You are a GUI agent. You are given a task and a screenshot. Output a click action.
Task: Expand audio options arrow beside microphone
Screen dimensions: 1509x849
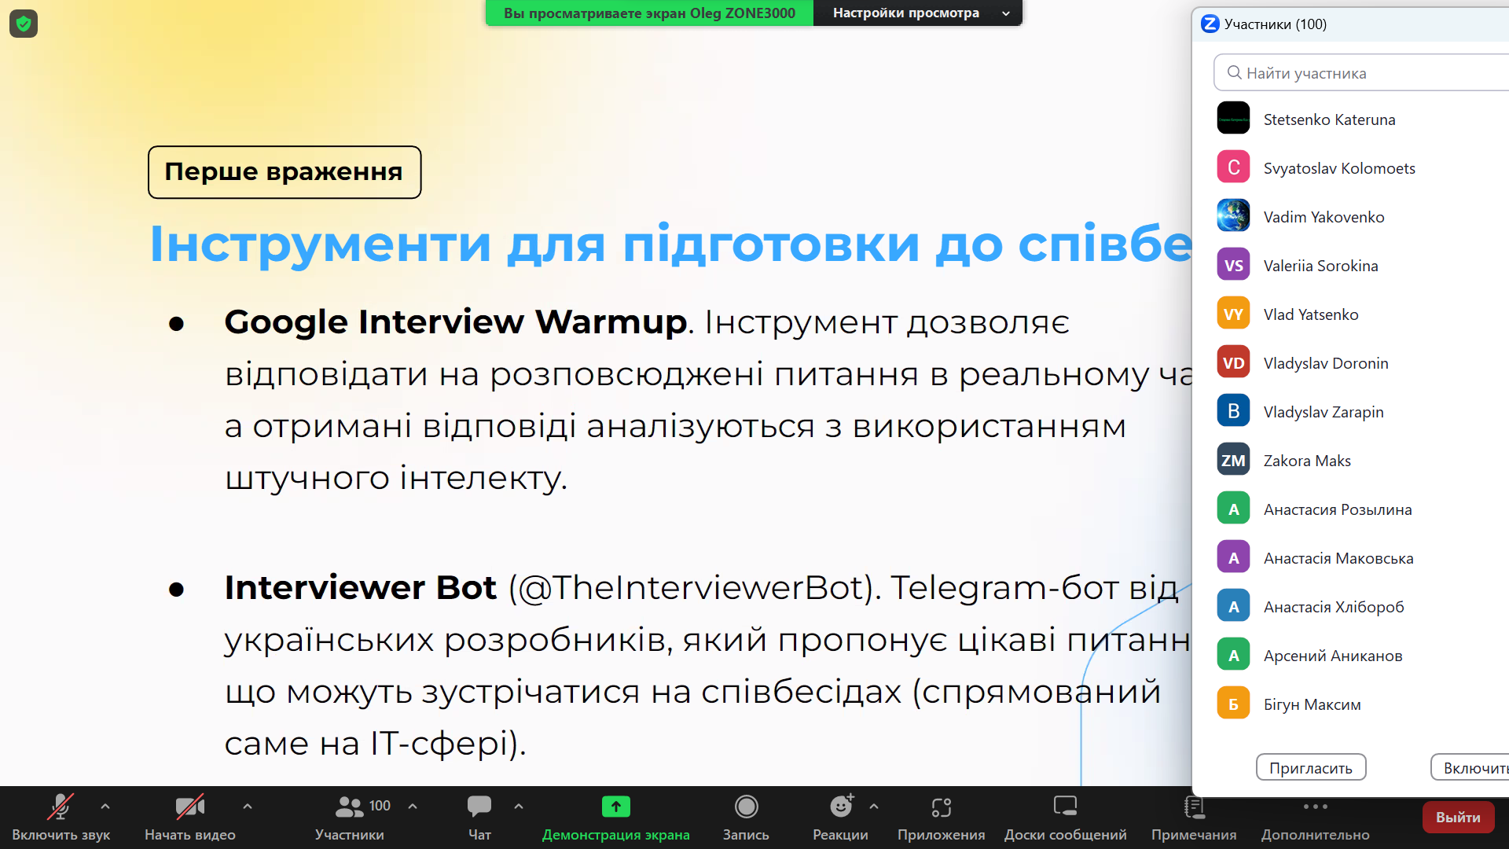pos(105,807)
